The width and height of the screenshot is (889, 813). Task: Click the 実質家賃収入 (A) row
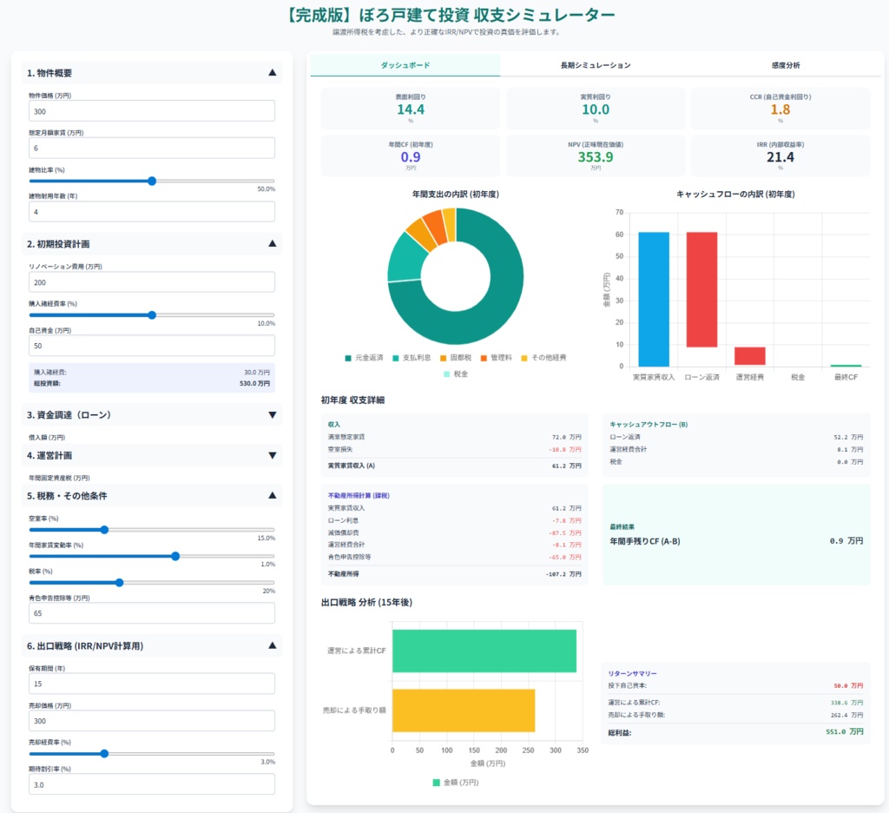[x=455, y=466]
